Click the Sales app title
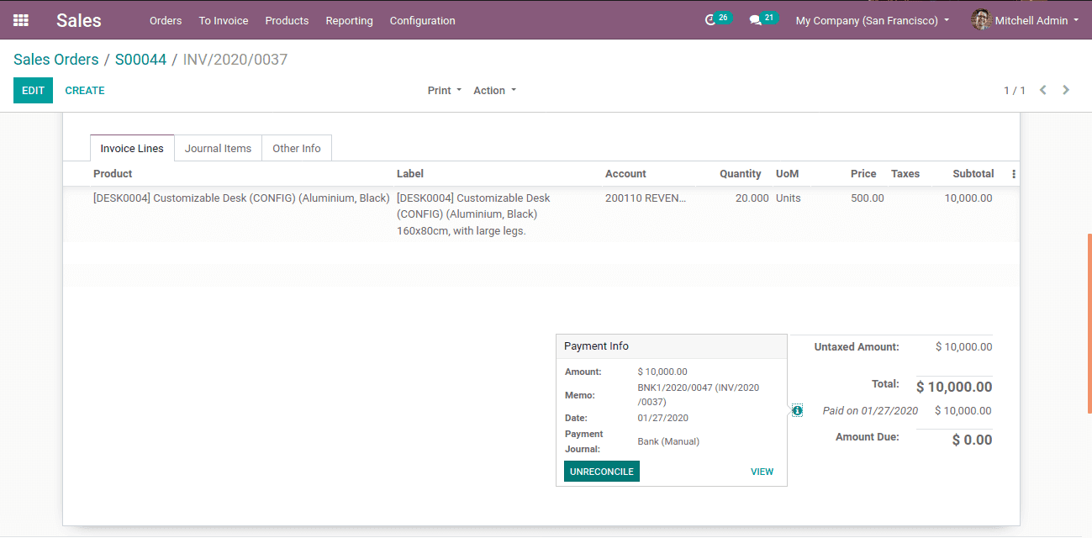Image resolution: width=1092 pixels, height=538 pixels. coord(79,20)
